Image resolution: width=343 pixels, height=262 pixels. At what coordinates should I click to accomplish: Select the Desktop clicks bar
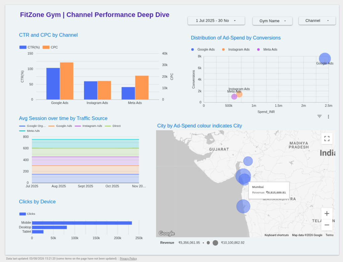[50, 227]
